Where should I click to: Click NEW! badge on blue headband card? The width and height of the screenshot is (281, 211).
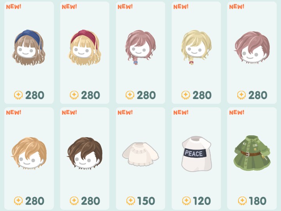click(x=14, y=7)
